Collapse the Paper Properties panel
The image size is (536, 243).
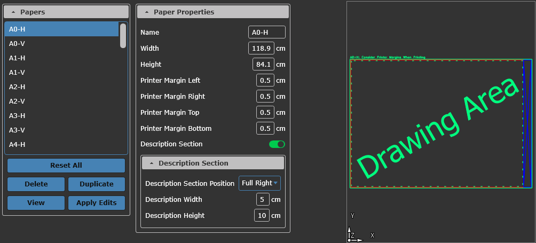213,12
